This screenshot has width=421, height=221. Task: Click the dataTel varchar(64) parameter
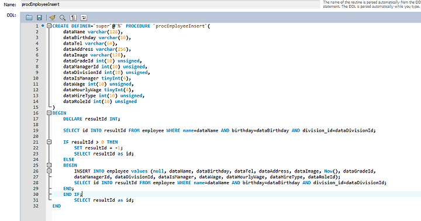90,43
